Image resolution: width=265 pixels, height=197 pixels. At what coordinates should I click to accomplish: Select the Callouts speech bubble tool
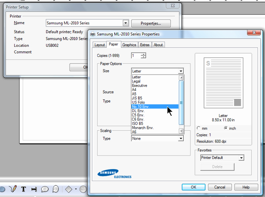(45, 189)
